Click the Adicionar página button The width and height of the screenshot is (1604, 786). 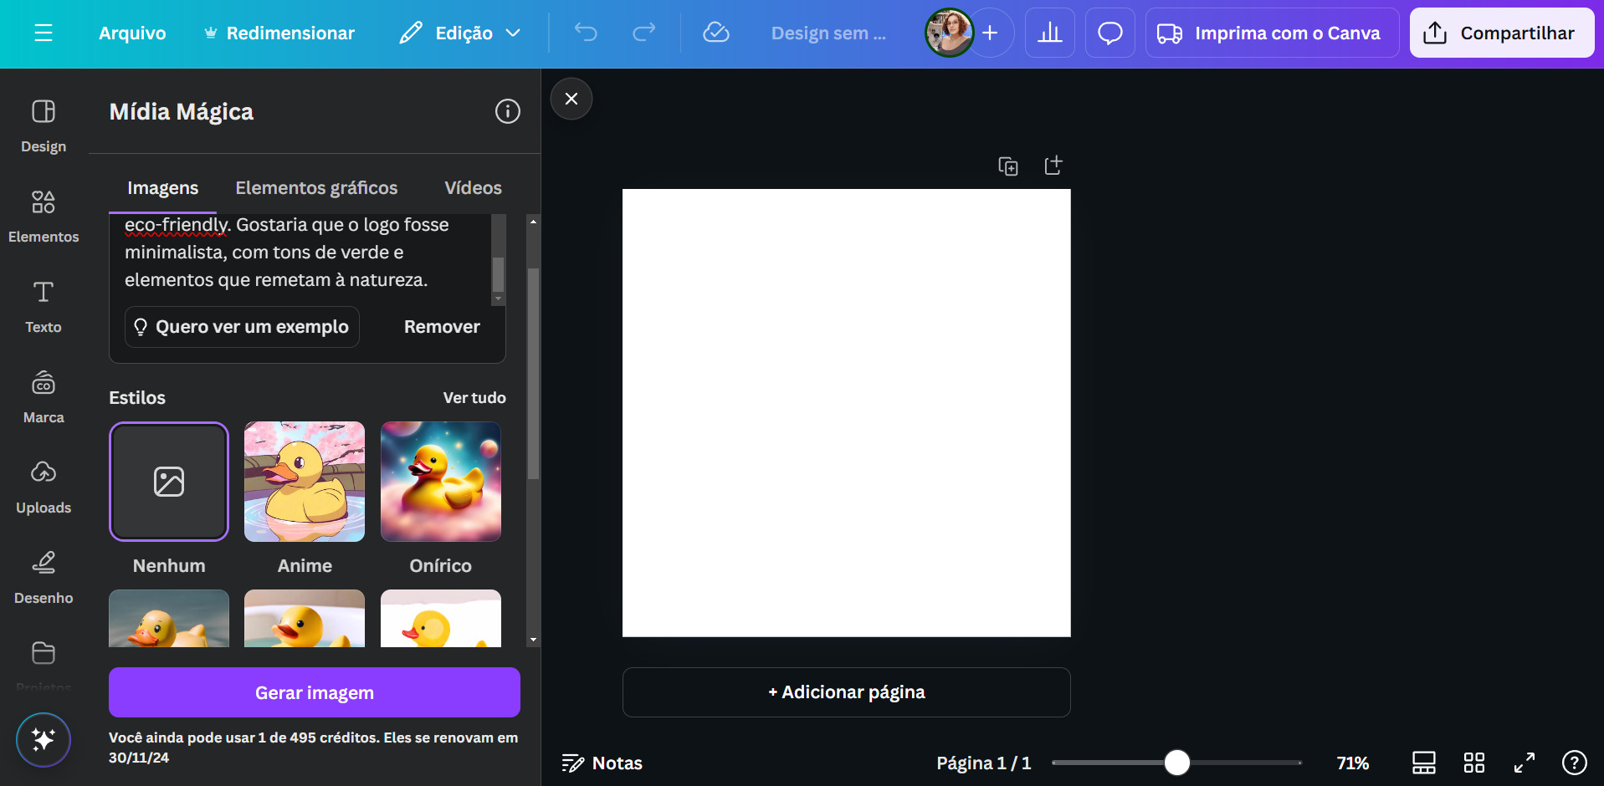coord(846,692)
